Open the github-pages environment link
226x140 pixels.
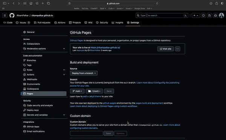pos(109,103)
